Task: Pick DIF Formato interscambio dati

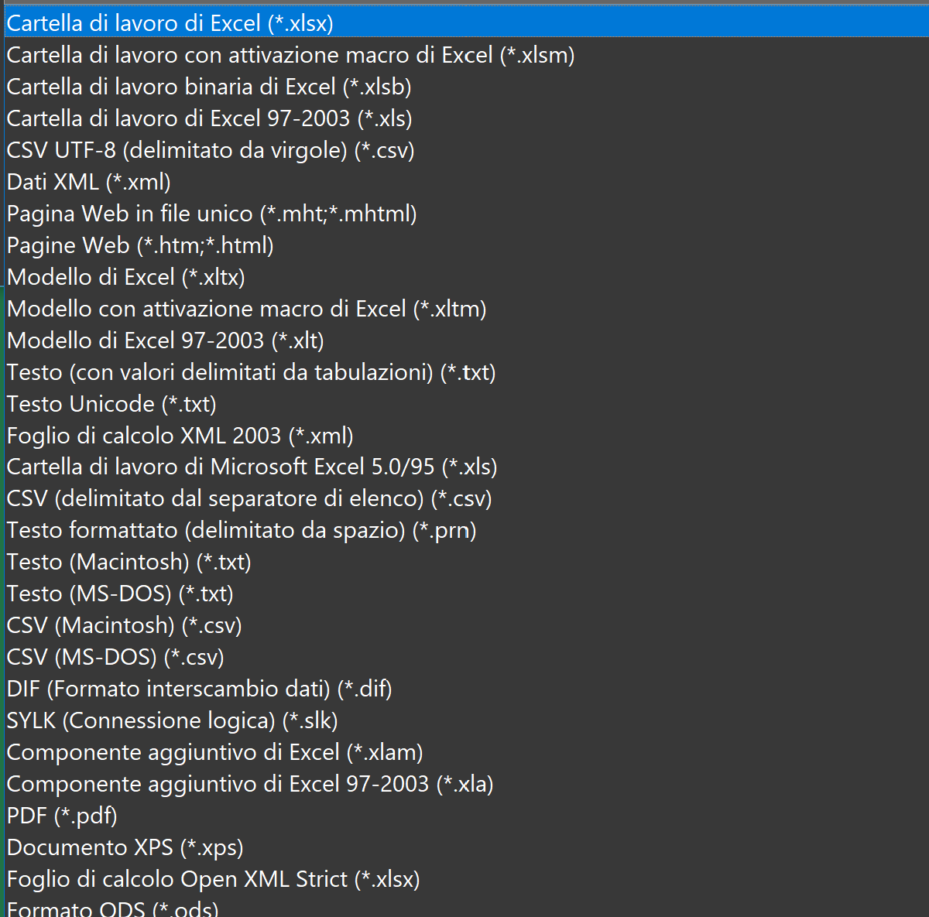Action: coord(466,689)
